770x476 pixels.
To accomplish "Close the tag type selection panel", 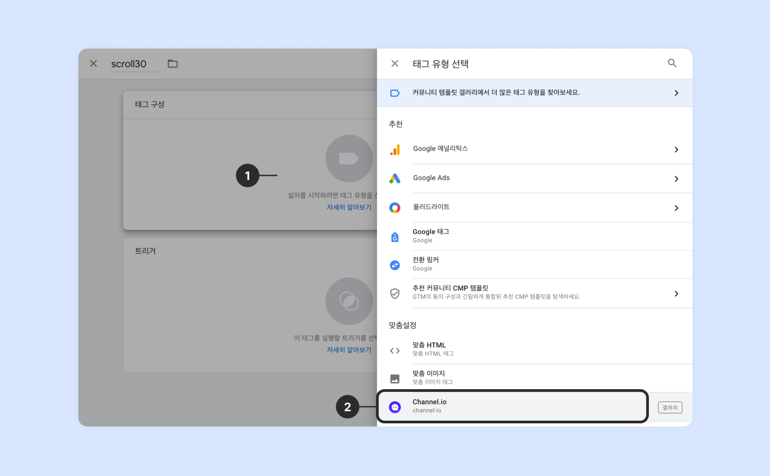I will (x=395, y=63).
